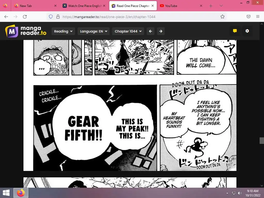Viewport: 264px width, 198px height.
Task: Click the GEAR FIFTH manga panel
Action: [x=95, y=128]
